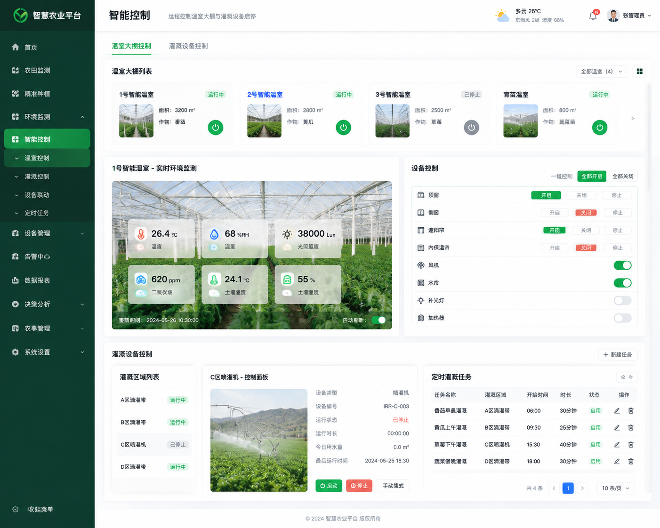Click the 告警中心 icon in sidebar
660x528 pixels.
pyautogui.click(x=16, y=256)
